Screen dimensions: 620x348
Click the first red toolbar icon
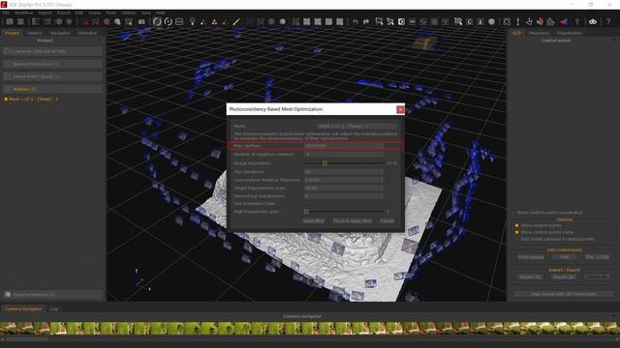[x=85, y=21]
